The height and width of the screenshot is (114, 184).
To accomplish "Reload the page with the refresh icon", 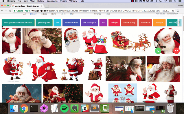I will point(10,11).
